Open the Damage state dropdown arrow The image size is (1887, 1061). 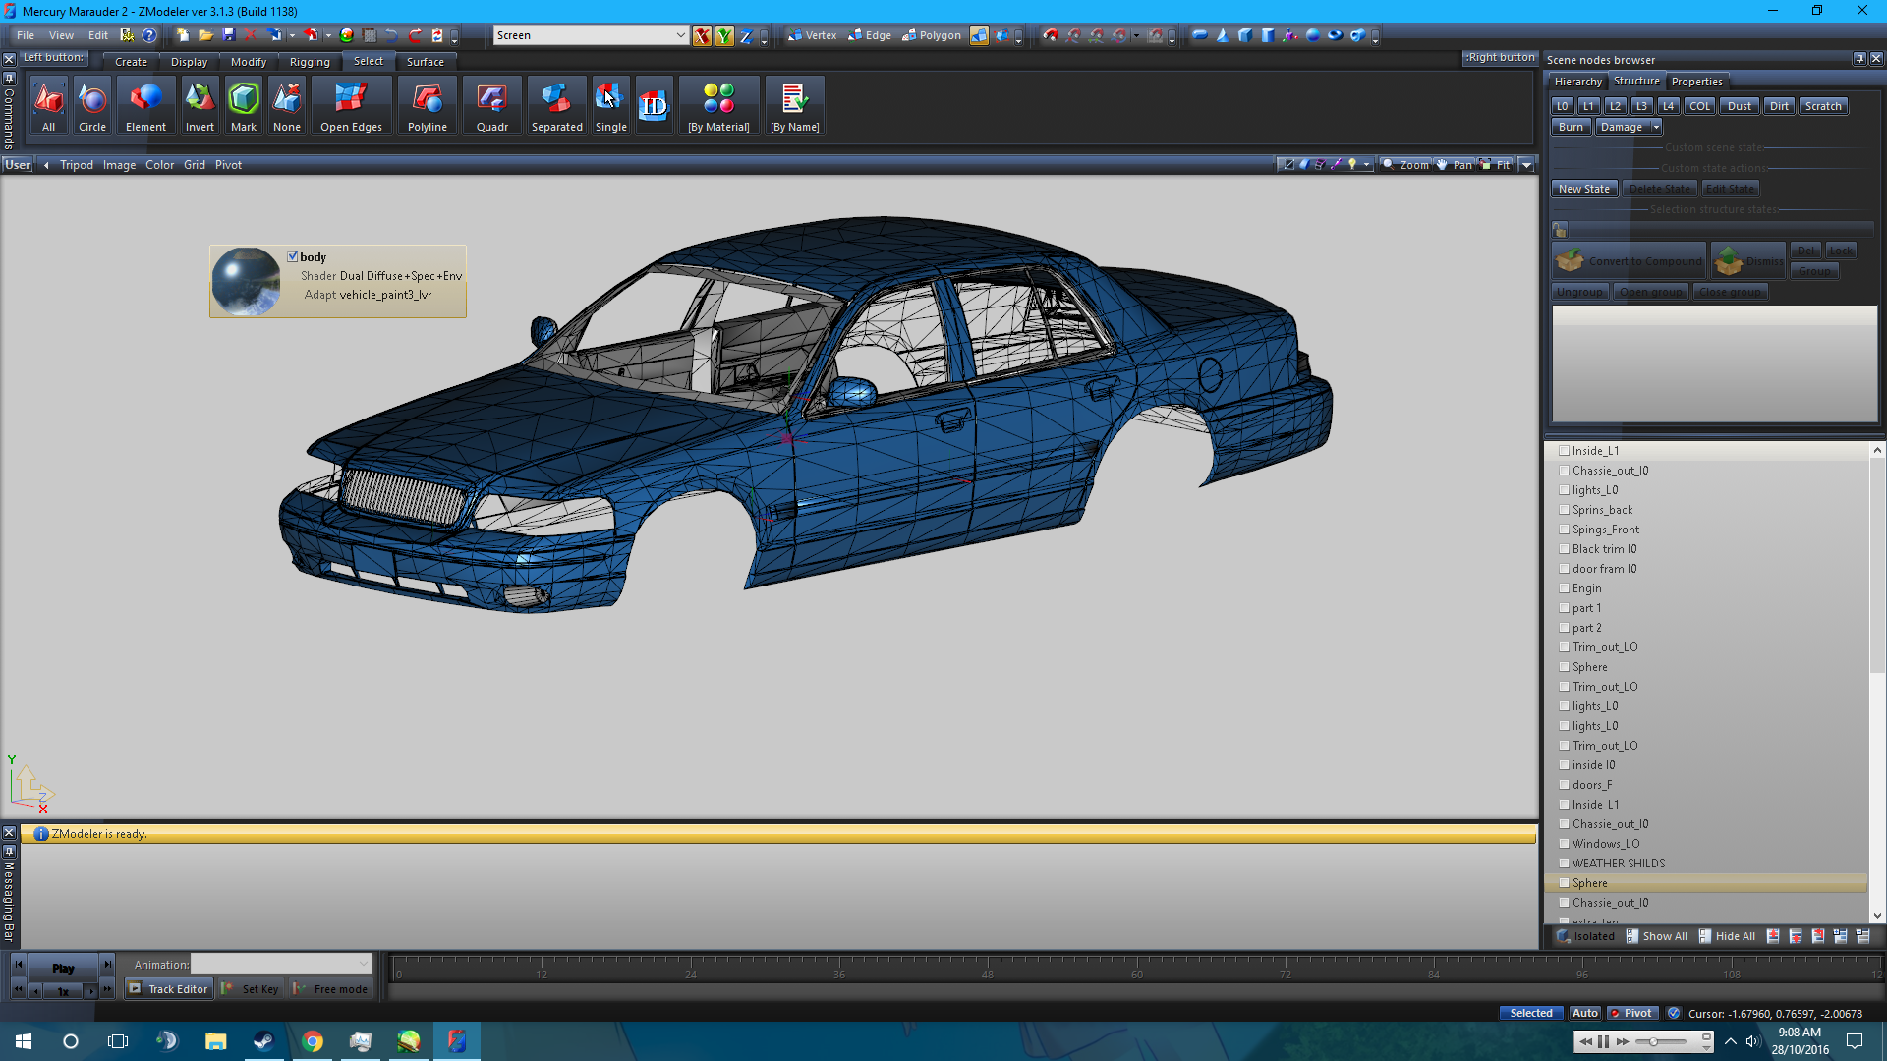point(1656,127)
